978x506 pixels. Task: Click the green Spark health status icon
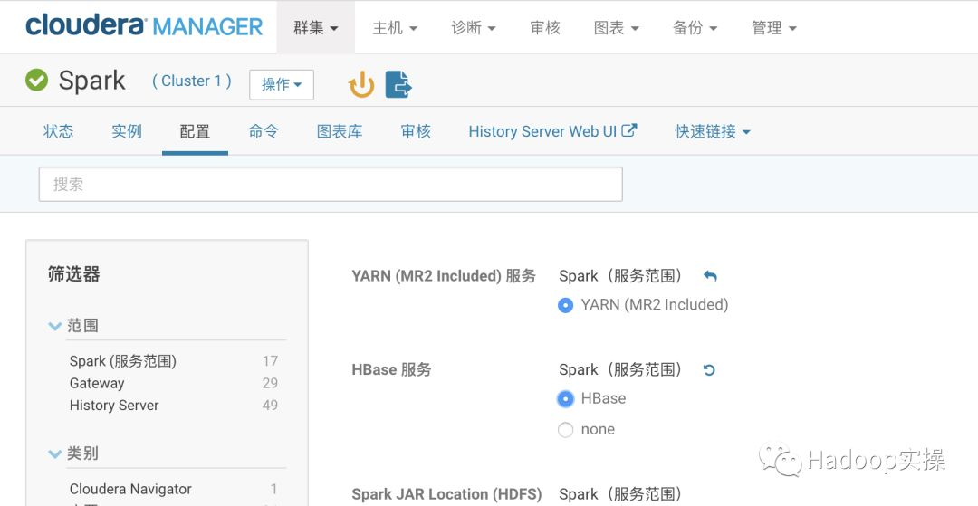37,81
